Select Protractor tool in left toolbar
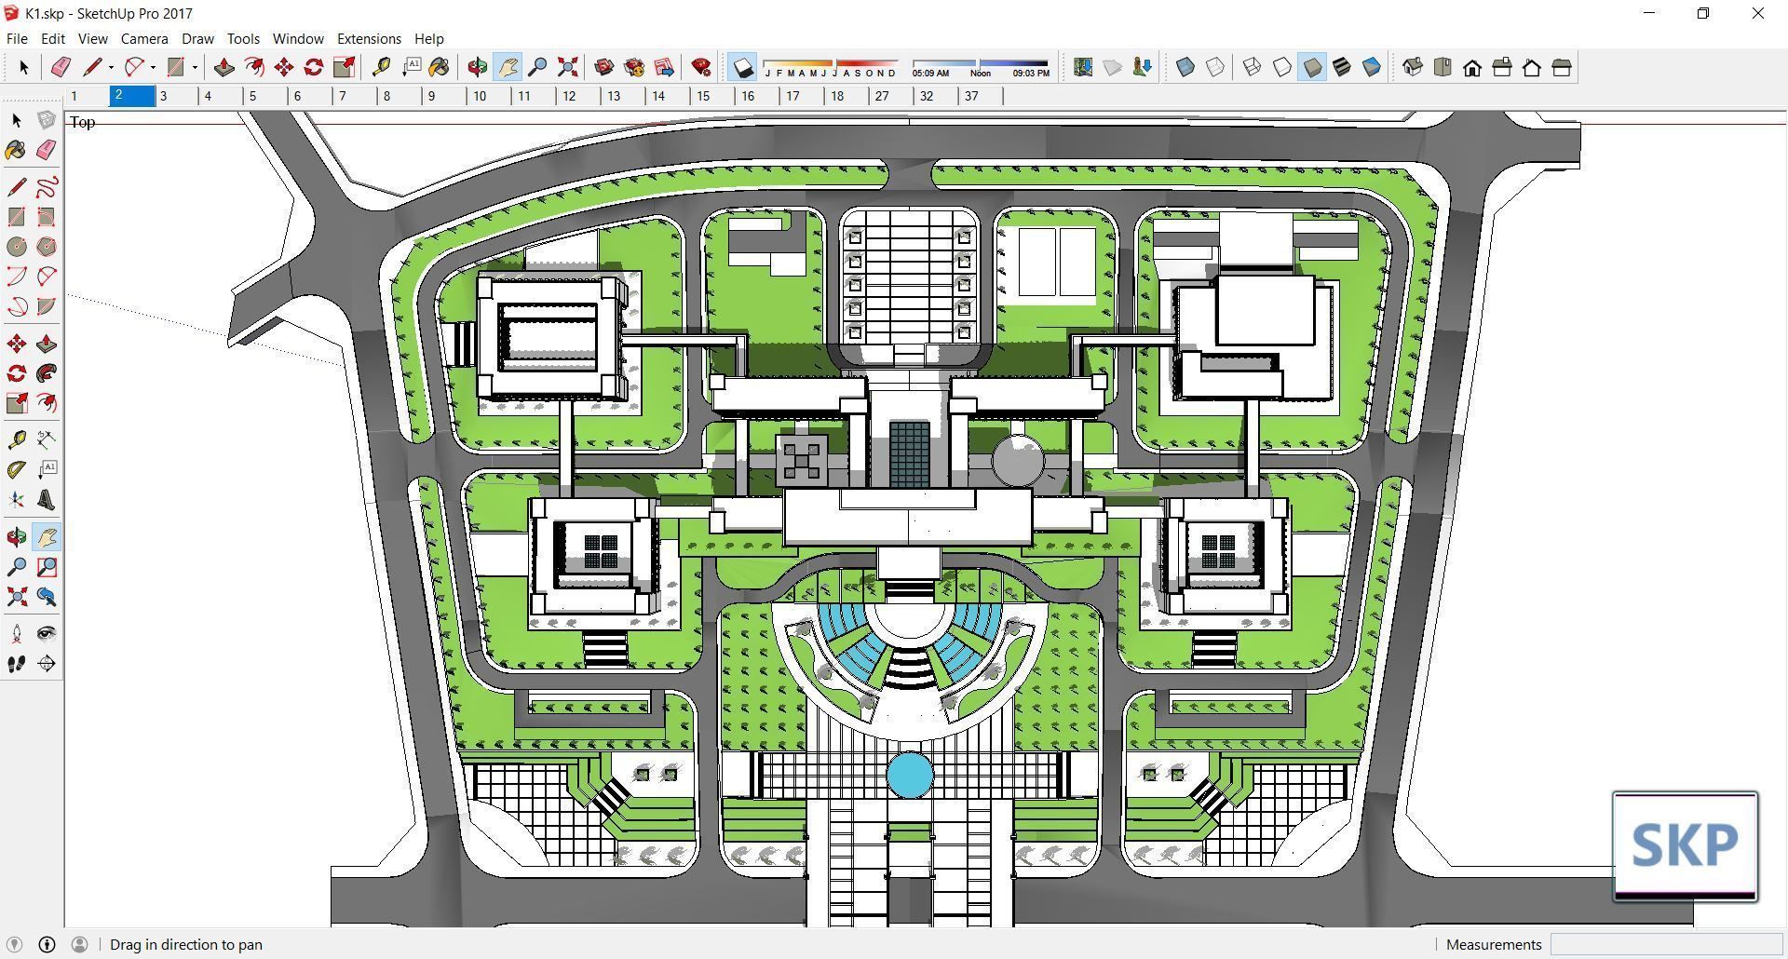 click(17, 470)
